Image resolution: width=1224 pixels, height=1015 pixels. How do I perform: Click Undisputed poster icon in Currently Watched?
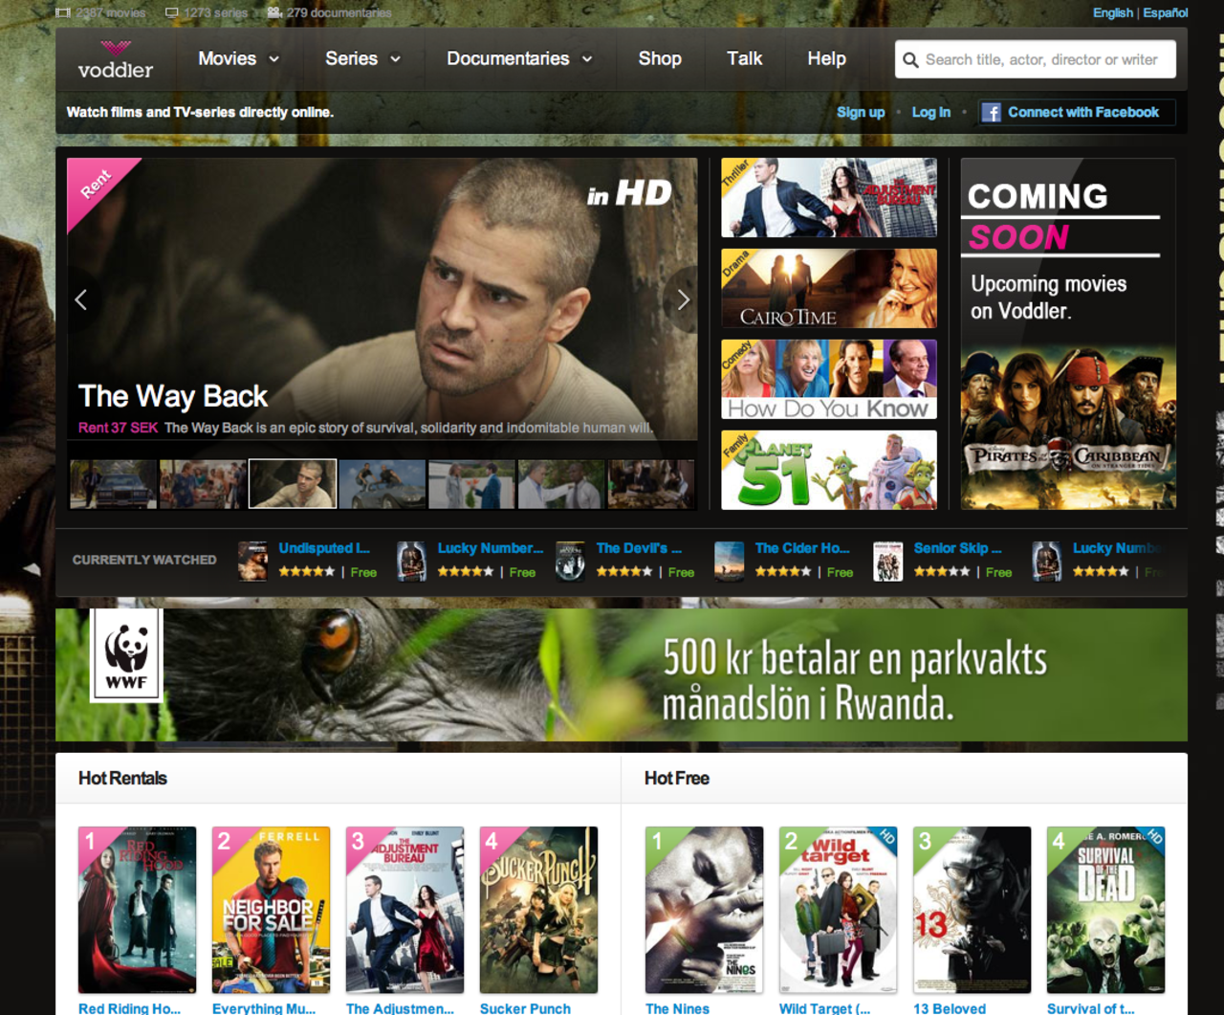(252, 561)
